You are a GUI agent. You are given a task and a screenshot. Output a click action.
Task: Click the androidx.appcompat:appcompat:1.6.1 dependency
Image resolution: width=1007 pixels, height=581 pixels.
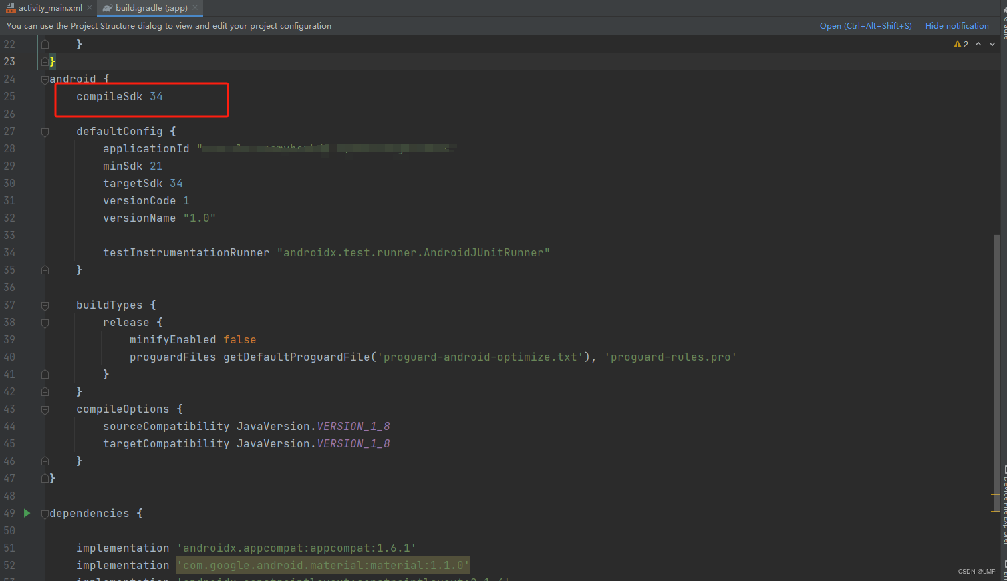(297, 548)
